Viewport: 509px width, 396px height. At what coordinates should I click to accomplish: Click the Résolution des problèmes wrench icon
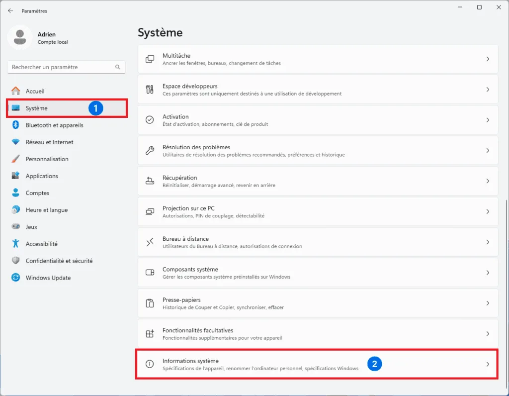click(150, 150)
